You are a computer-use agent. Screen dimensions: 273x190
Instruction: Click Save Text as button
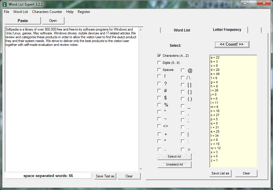(x=105, y=176)
